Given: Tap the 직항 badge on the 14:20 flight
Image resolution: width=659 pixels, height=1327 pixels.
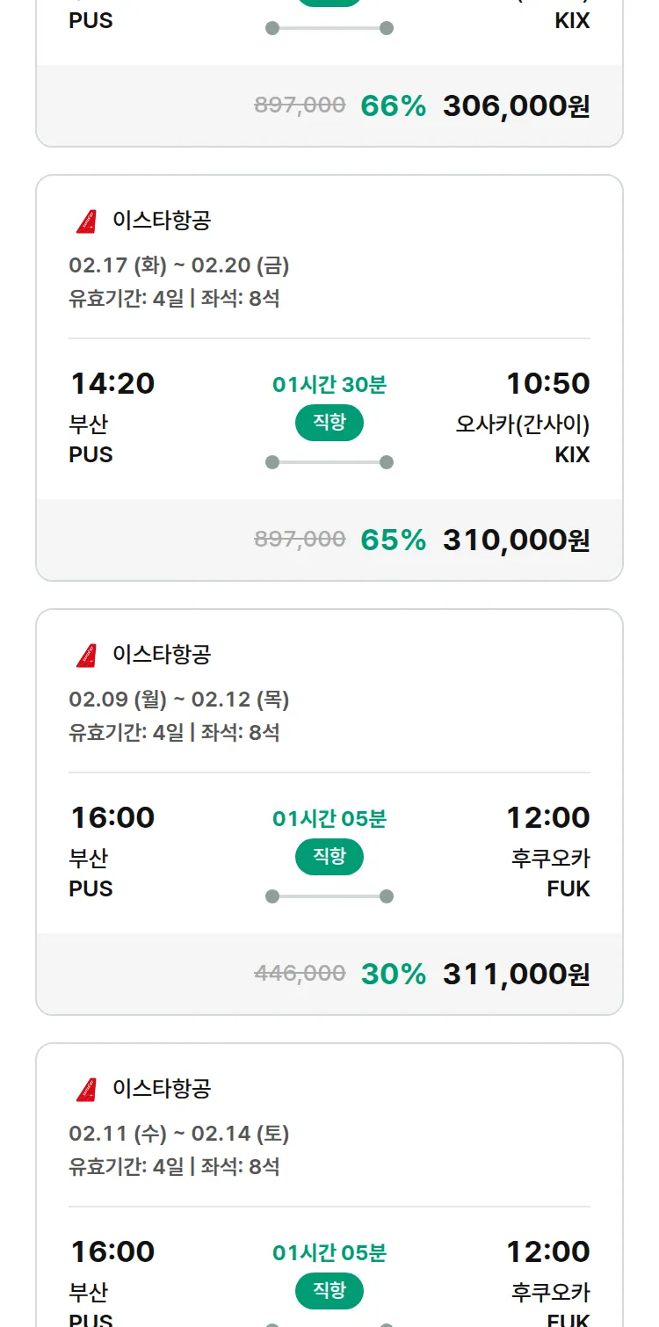Looking at the screenshot, I should pyautogui.click(x=329, y=423).
